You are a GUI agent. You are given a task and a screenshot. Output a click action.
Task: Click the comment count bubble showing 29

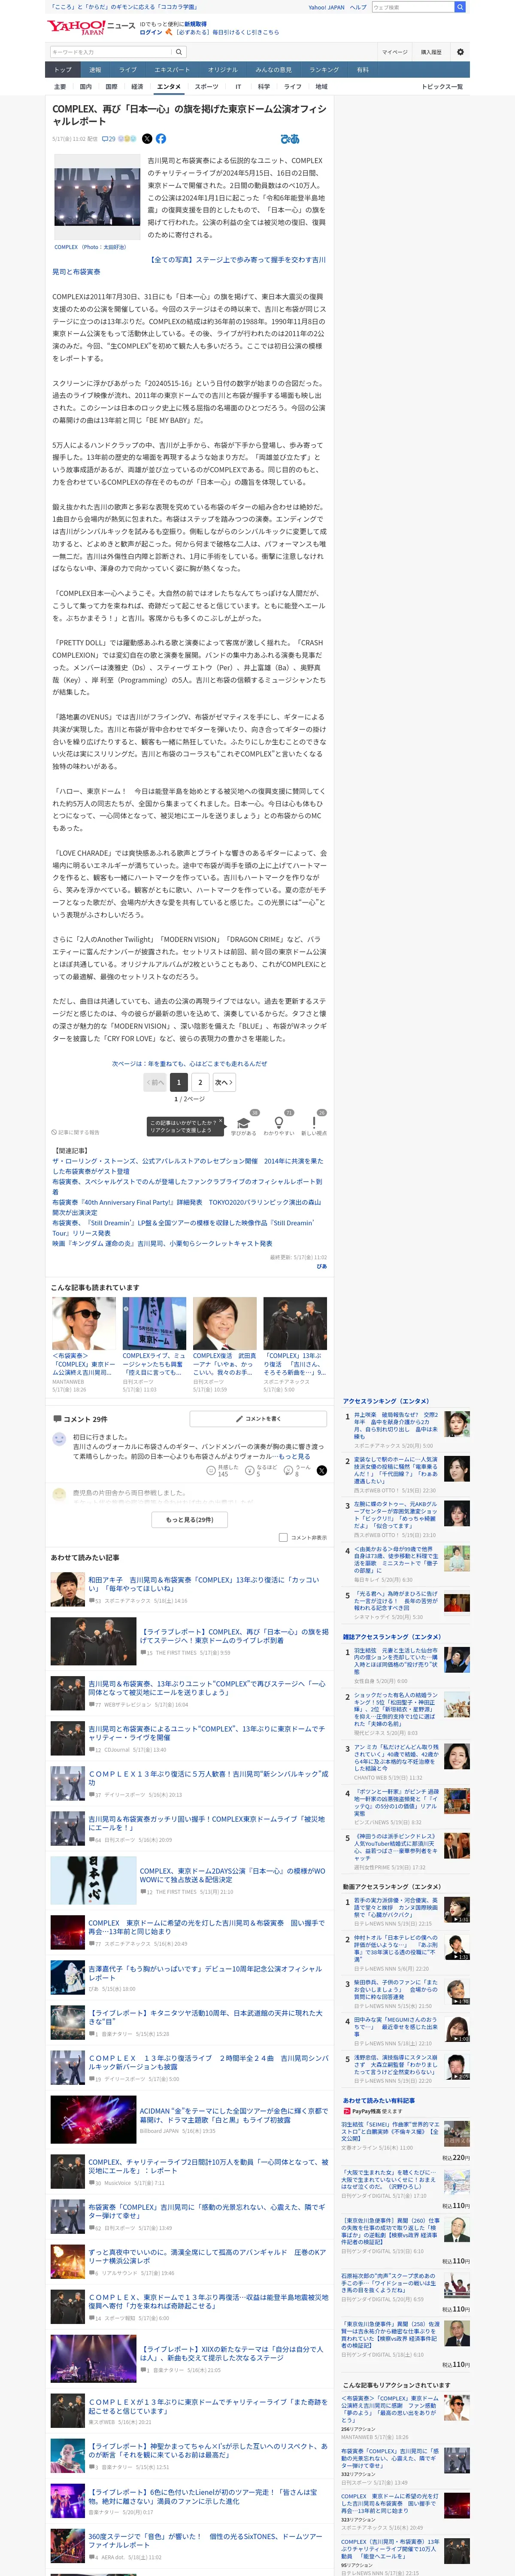tap(109, 139)
